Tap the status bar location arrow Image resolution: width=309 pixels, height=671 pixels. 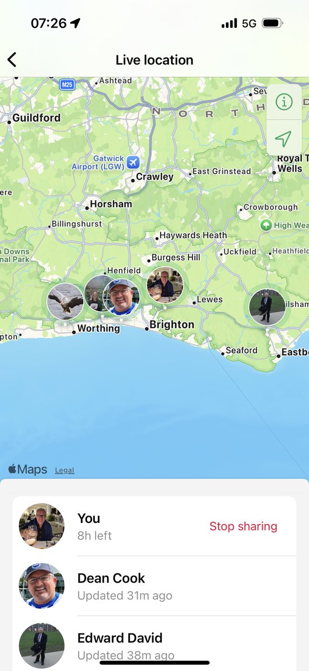[75, 23]
